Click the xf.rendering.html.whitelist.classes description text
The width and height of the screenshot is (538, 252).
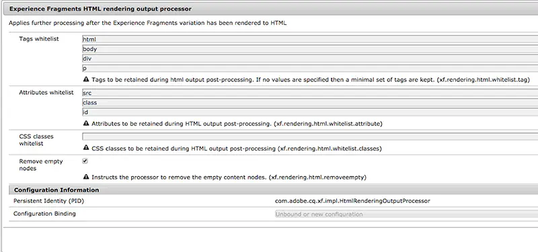tap(237, 149)
